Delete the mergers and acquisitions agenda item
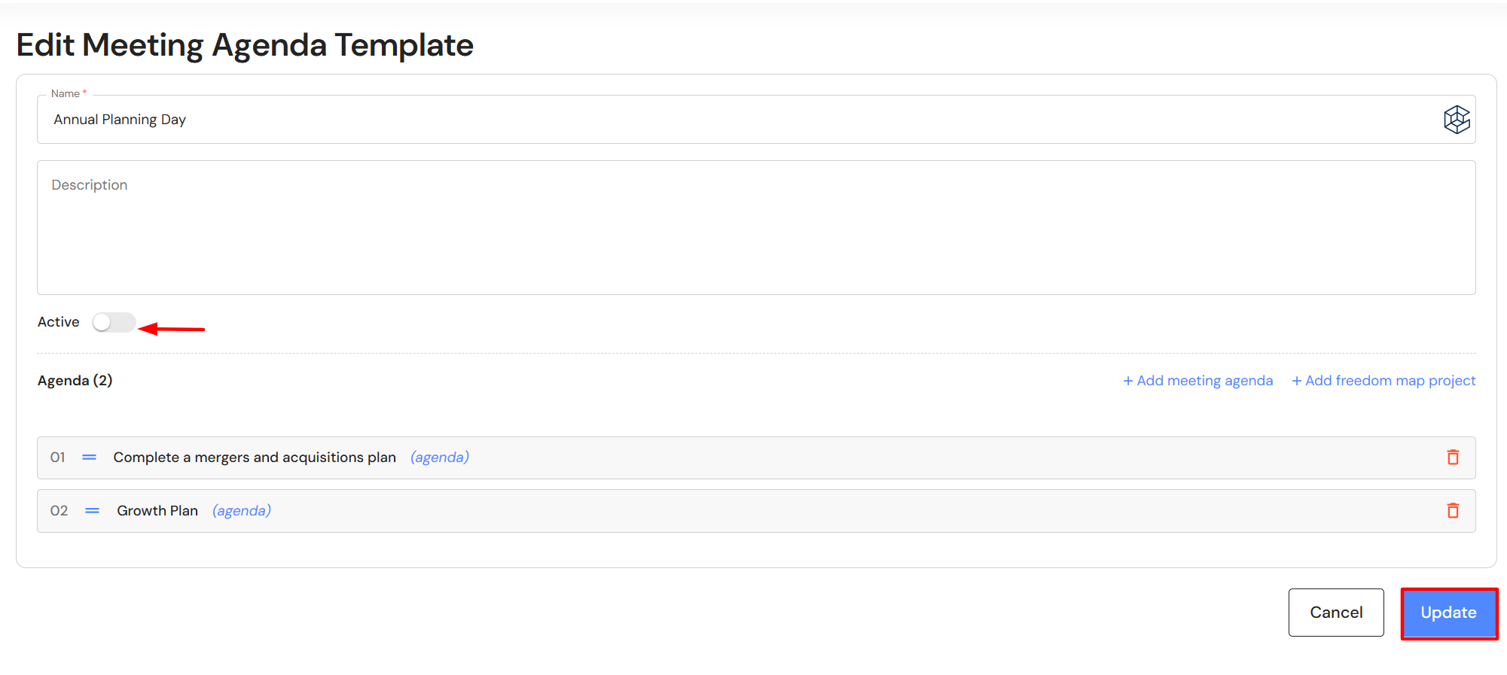This screenshot has height=675, width=1507. (1453, 458)
